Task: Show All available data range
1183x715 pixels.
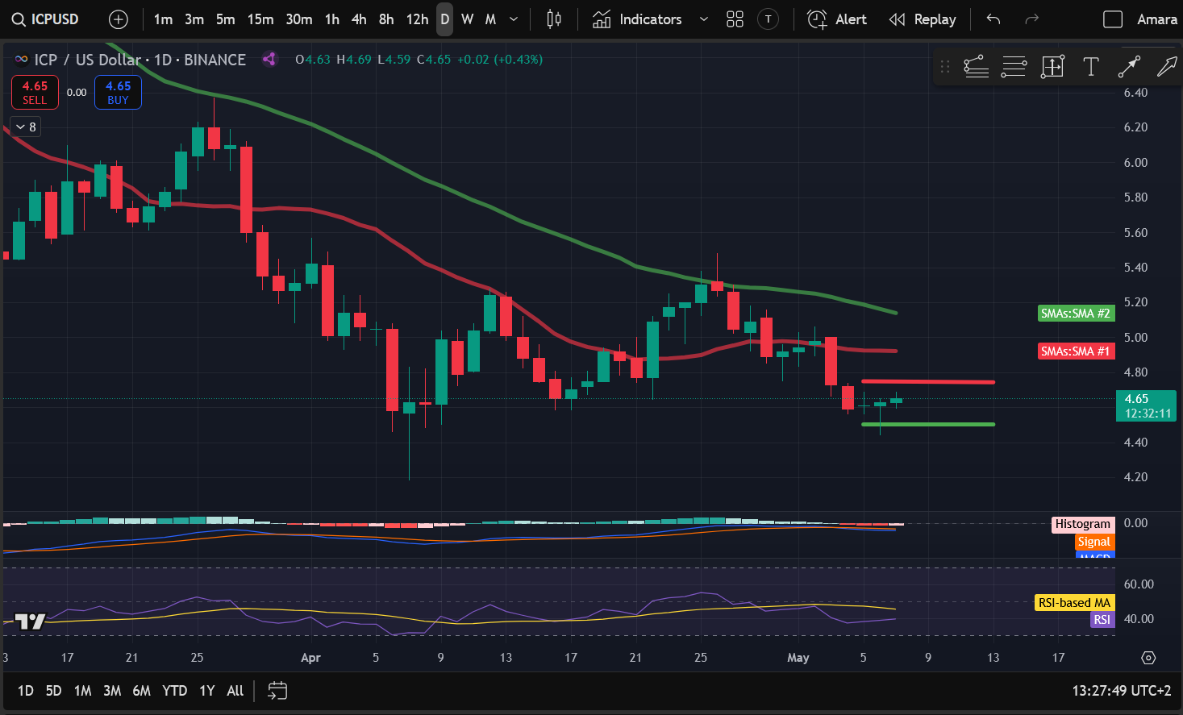Action: click(x=235, y=691)
